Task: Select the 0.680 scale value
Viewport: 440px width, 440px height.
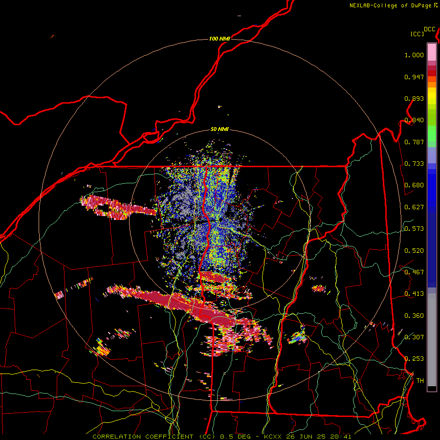Action: tap(414, 185)
